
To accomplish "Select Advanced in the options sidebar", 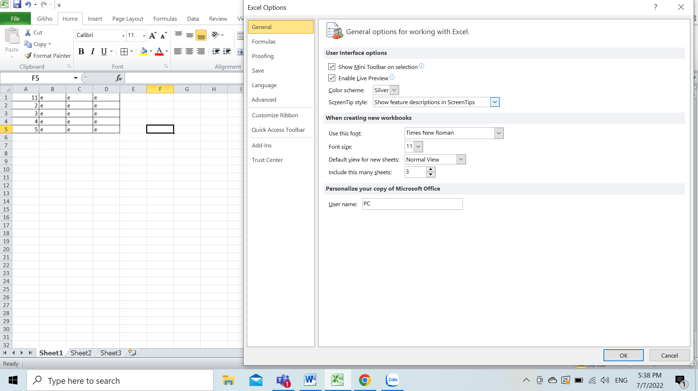I will [x=280, y=100].
